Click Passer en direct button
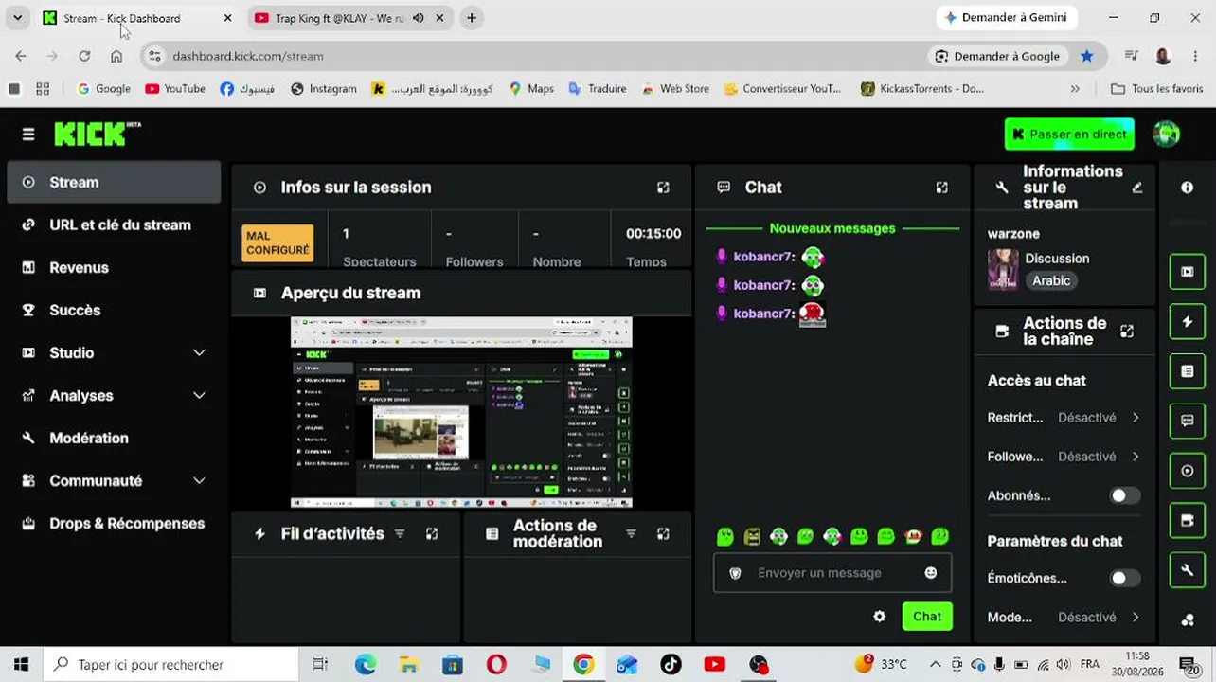 tap(1069, 135)
